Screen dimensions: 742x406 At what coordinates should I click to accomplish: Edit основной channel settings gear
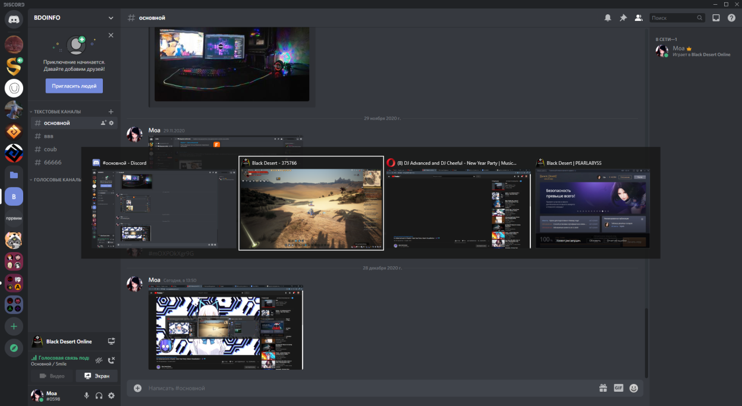(x=111, y=123)
